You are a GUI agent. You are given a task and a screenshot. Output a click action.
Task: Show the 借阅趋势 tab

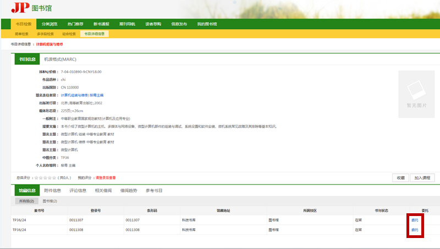[x=128, y=191]
